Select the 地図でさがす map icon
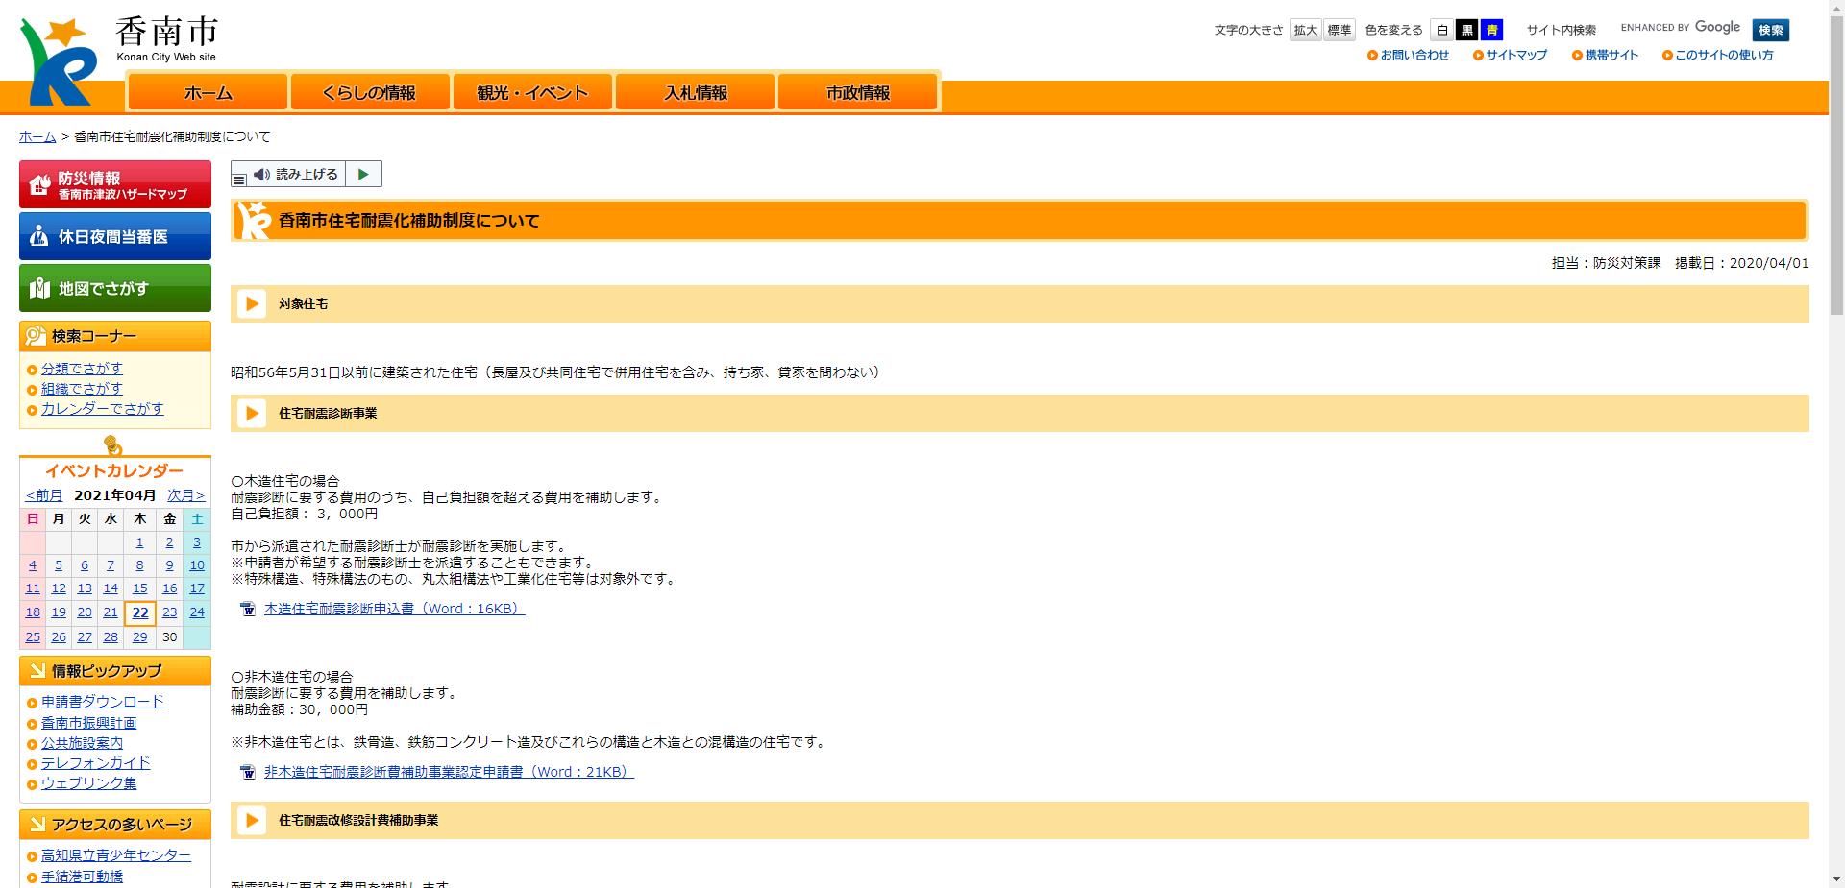This screenshot has height=888, width=1845. [38, 287]
